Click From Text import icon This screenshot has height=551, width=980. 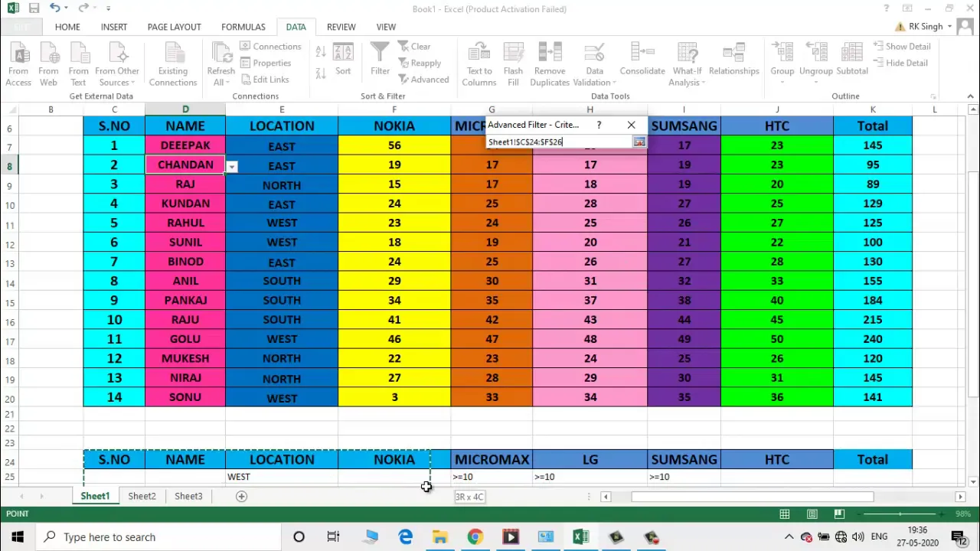(78, 64)
